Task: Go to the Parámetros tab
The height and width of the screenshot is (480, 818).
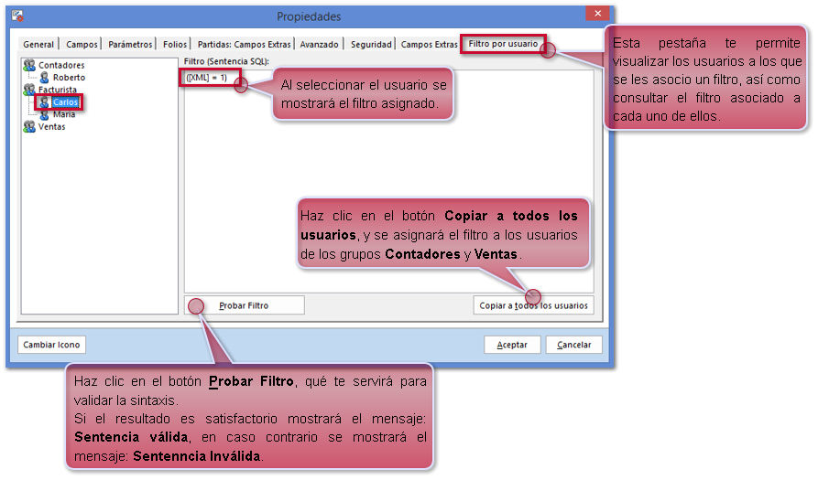Action: pos(130,44)
